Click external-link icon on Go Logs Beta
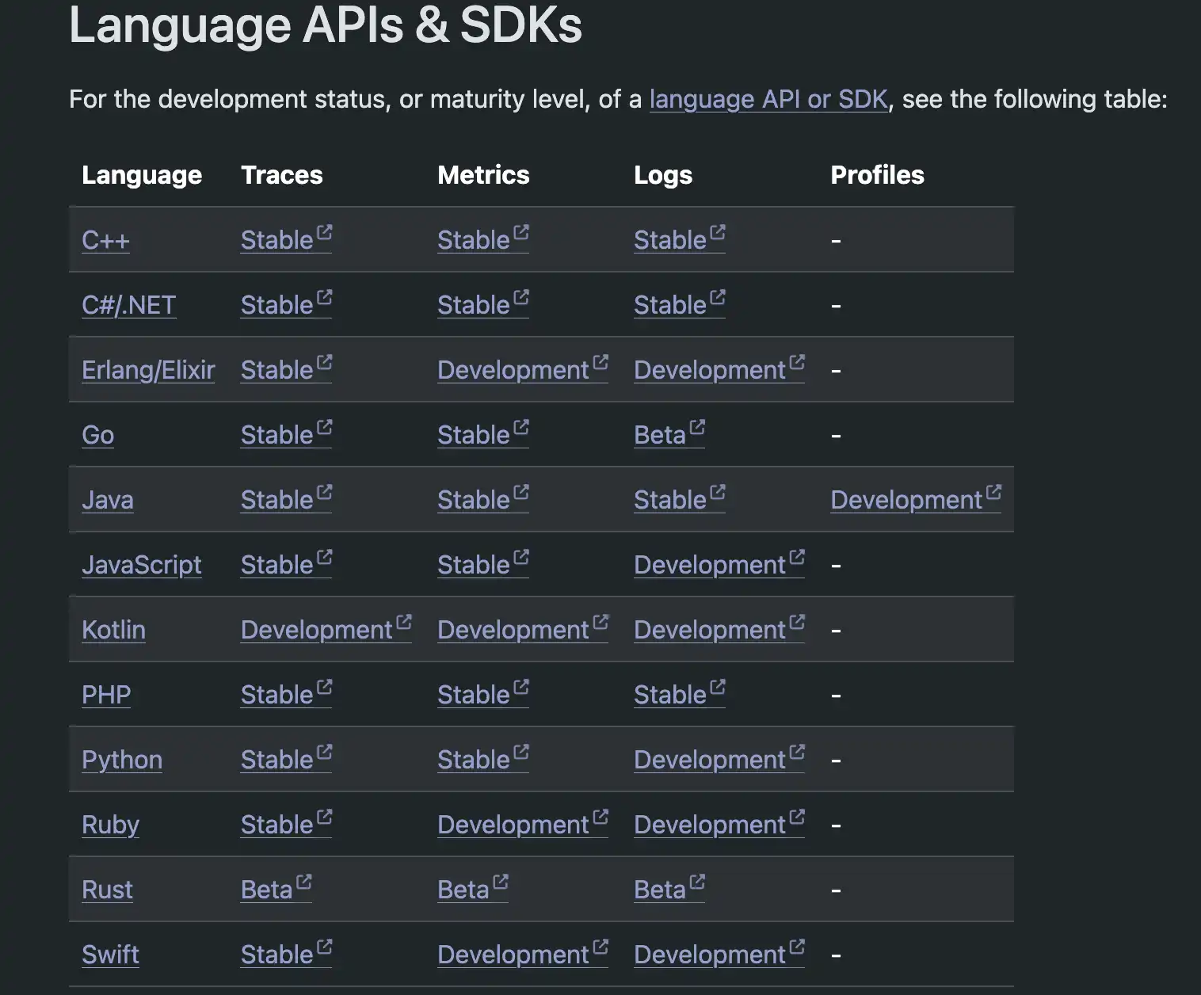This screenshot has width=1201, height=995. (x=697, y=427)
